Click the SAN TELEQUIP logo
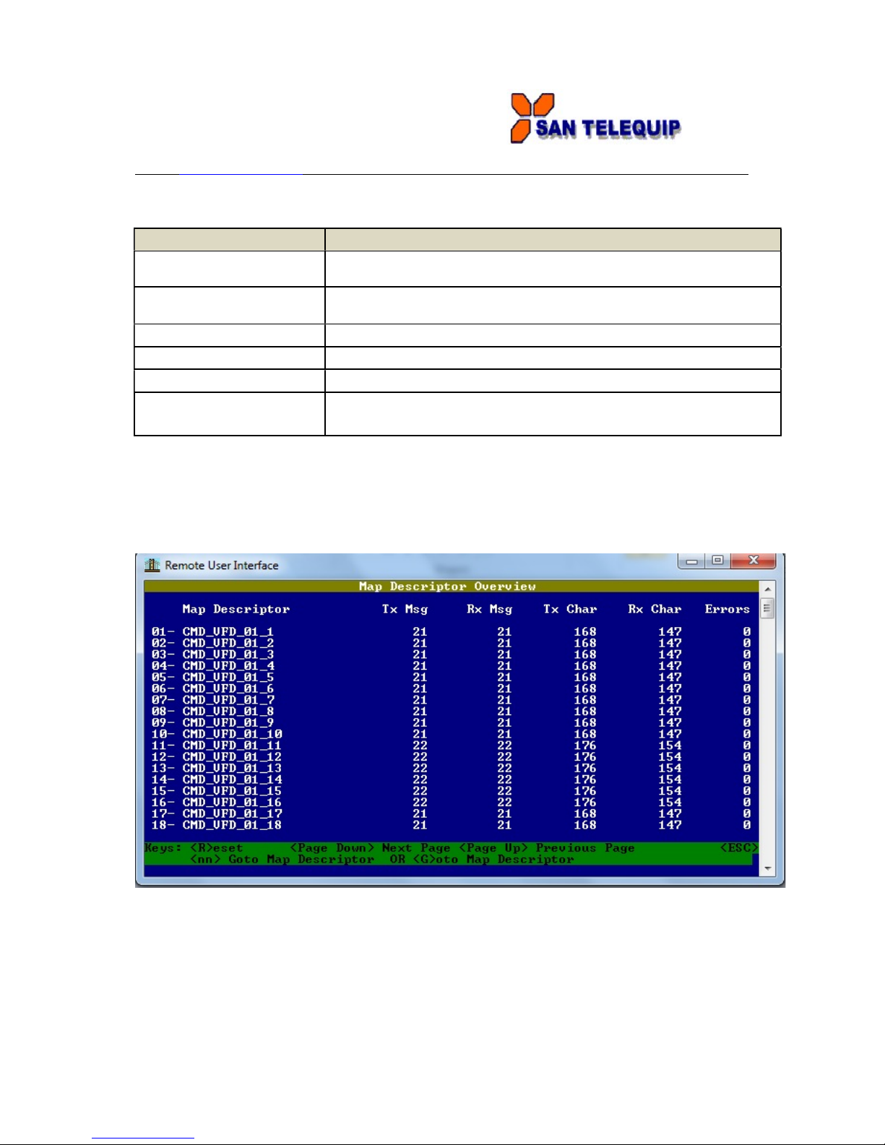The width and height of the screenshot is (885, 1145). click(595, 118)
